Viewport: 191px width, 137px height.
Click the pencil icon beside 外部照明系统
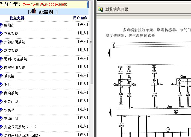coord(1,42)
